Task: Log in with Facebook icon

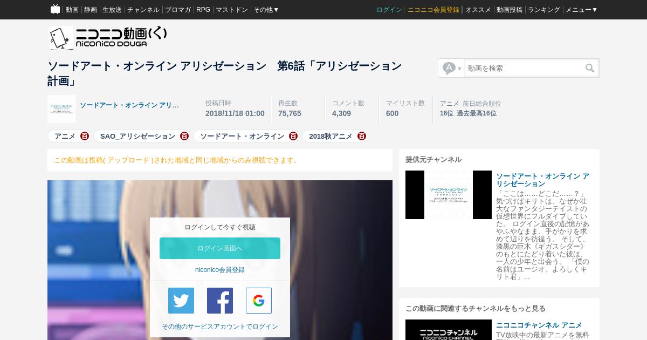Action: pyautogui.click(x=220, y=301)
